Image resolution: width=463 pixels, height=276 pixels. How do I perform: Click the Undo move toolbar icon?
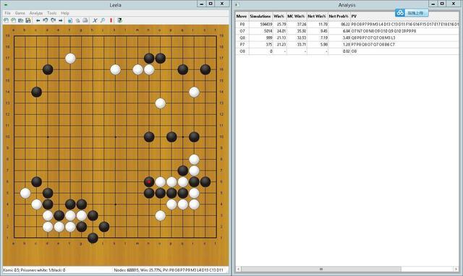click(x=46, y=20)
